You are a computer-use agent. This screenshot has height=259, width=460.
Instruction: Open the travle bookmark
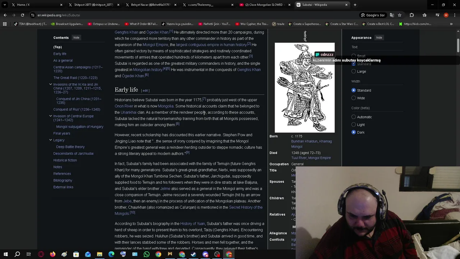[278, 24]
